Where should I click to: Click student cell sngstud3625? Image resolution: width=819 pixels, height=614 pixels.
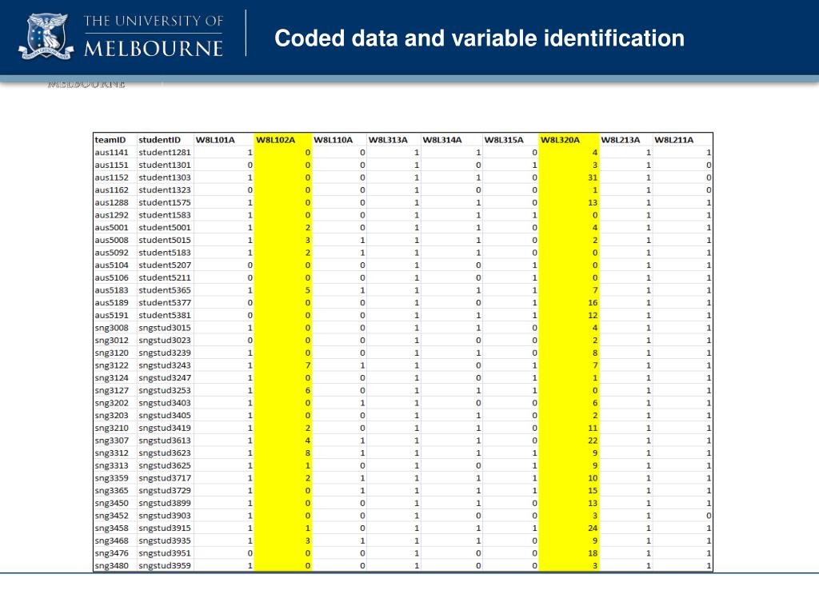(165, 466)
